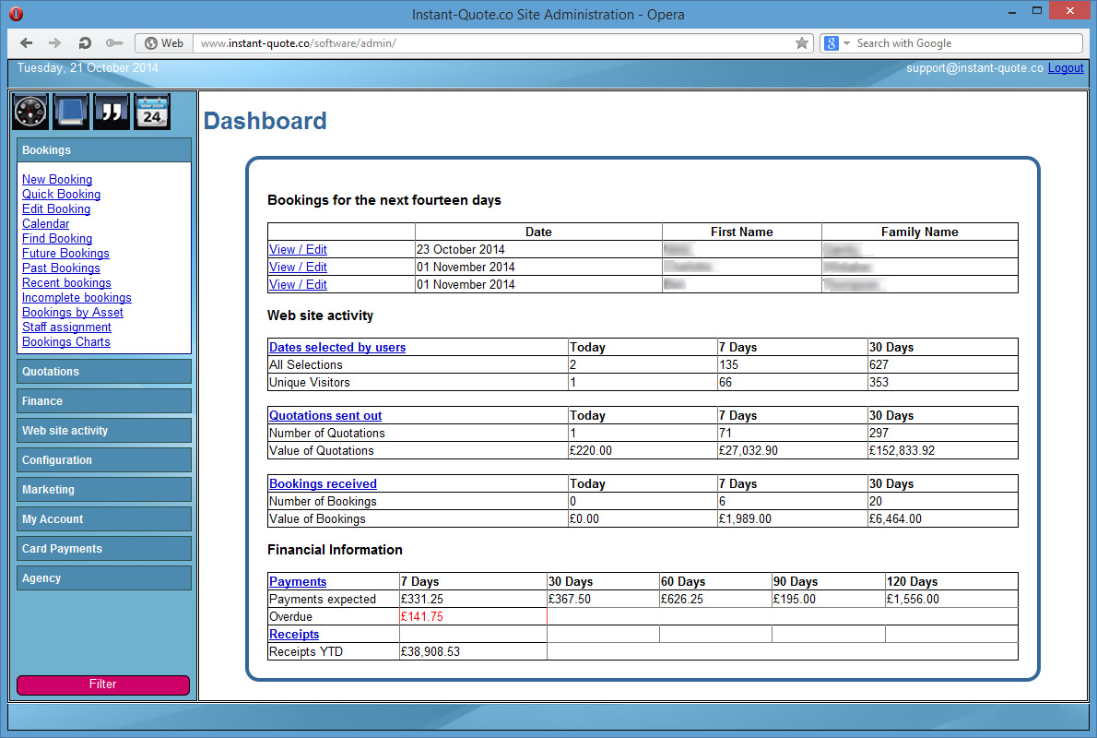Click the Opera menu logo
The width and height of the screenshot is (1097, 738).
16,14
